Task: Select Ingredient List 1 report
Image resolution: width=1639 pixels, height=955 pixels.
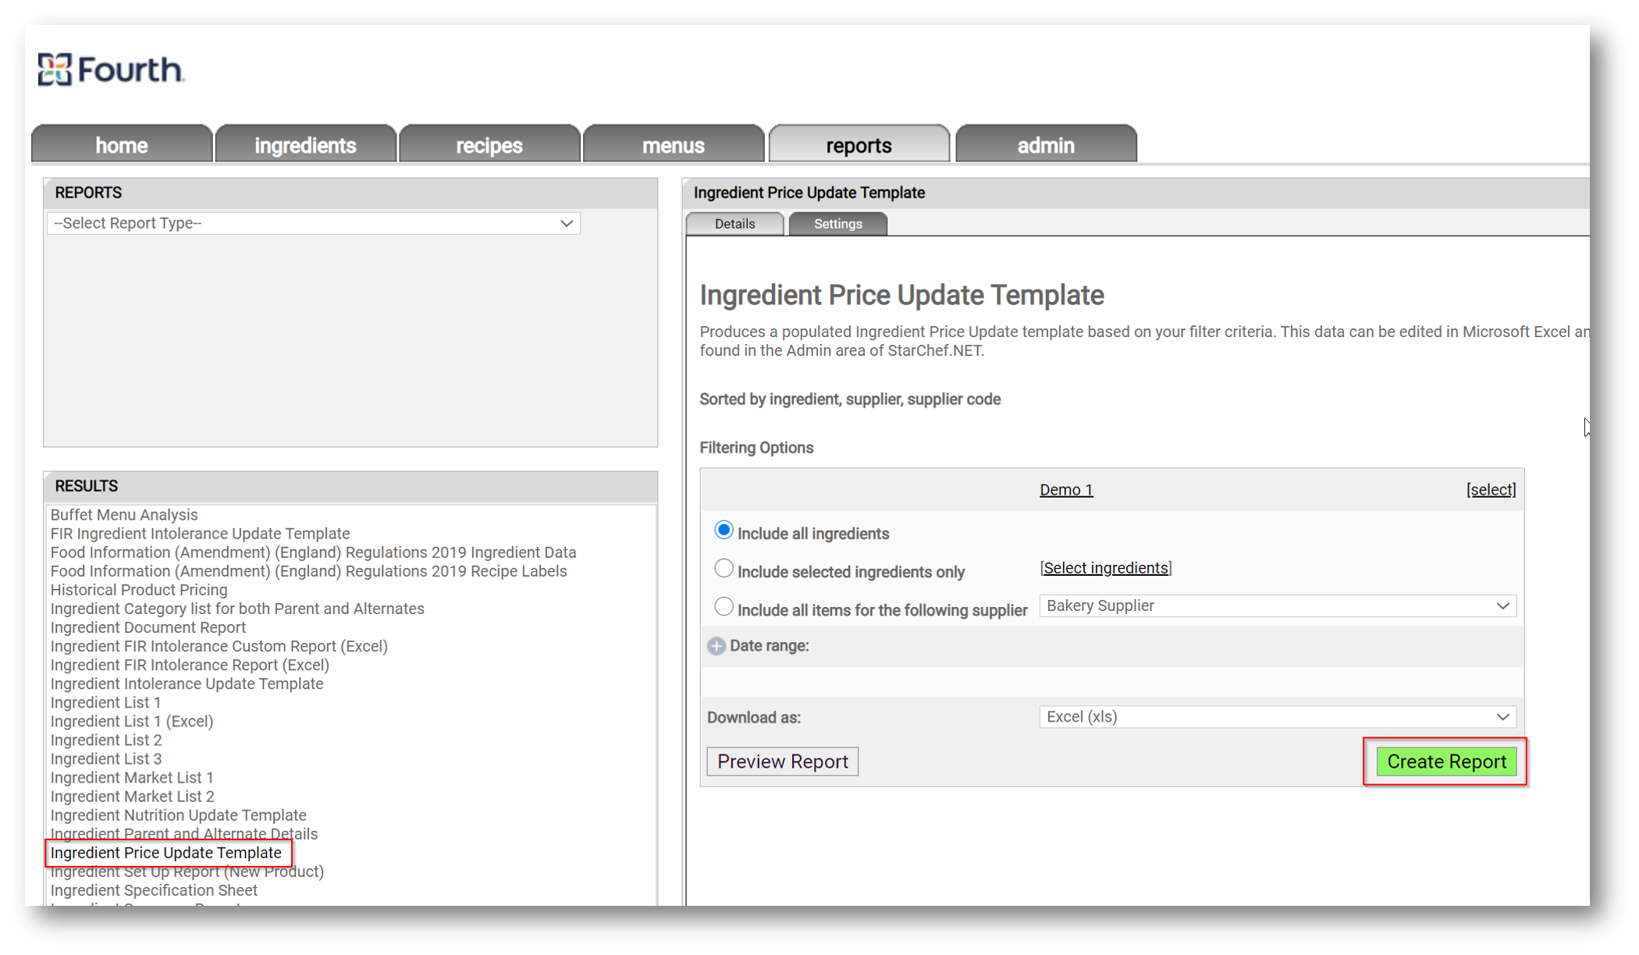Action: coord(105,702)
